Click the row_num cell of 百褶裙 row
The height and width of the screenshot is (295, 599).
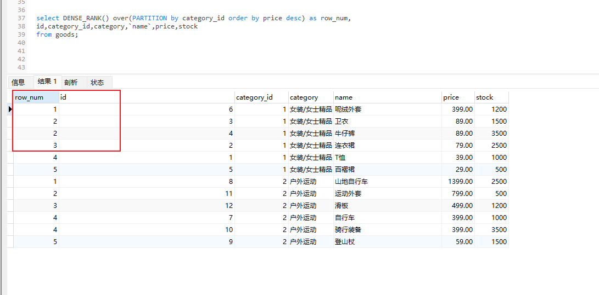36,169
